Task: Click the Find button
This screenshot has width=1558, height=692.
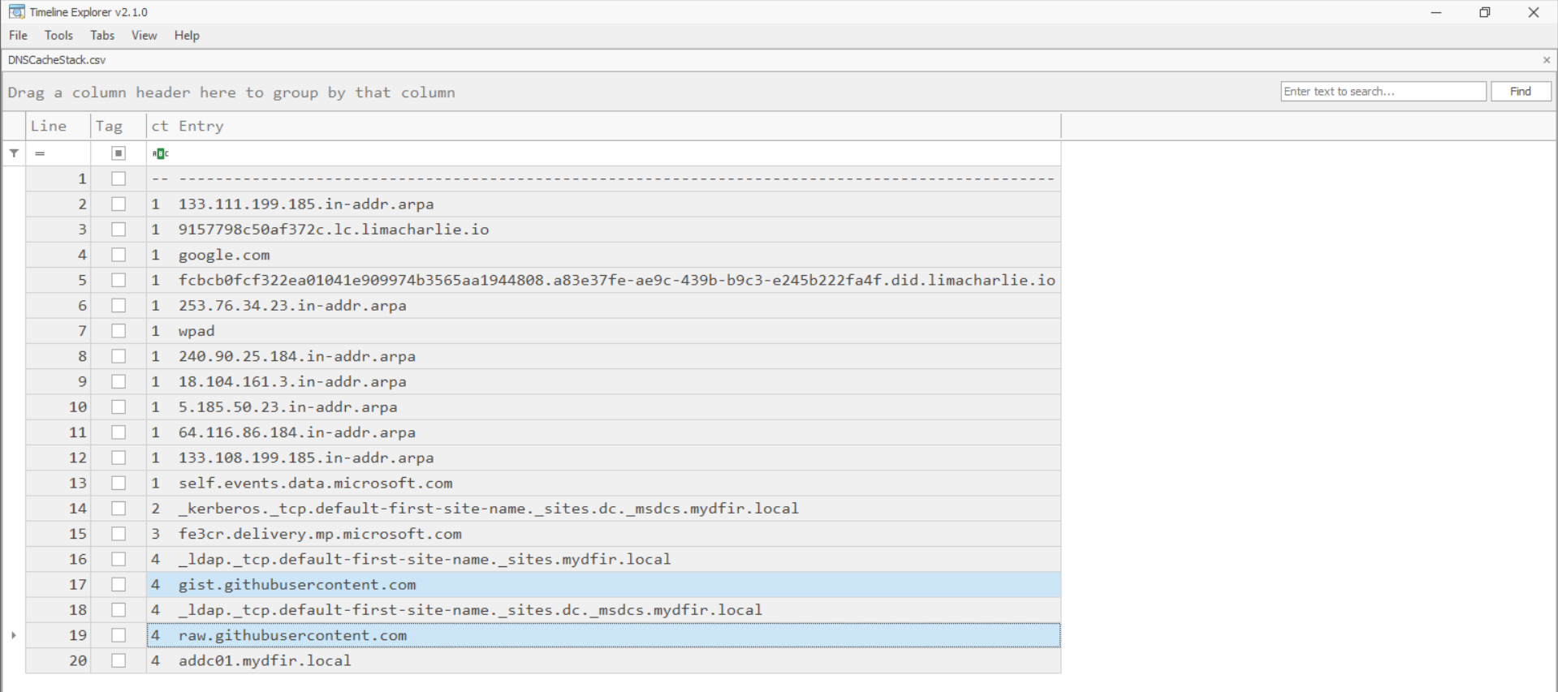Action: (x=1521, y=92)
